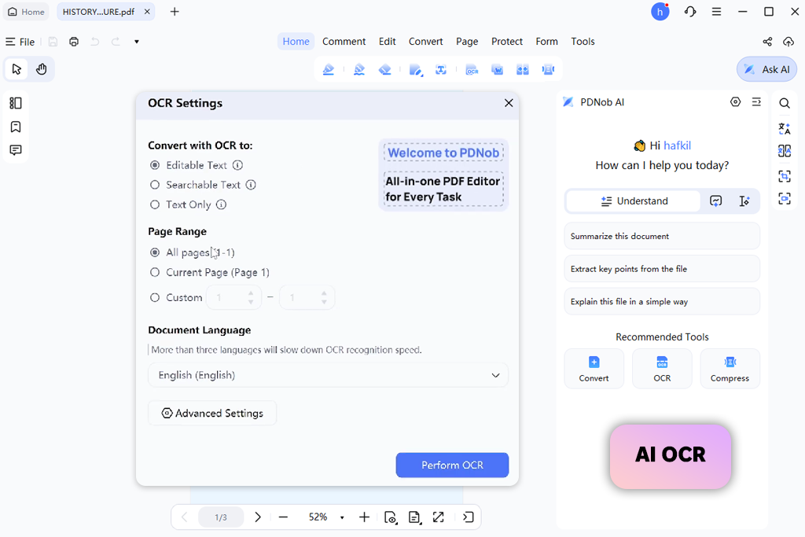Click Summarize this document suggestion
Screen dimensions: 805x537
click(x=662, y=236)
